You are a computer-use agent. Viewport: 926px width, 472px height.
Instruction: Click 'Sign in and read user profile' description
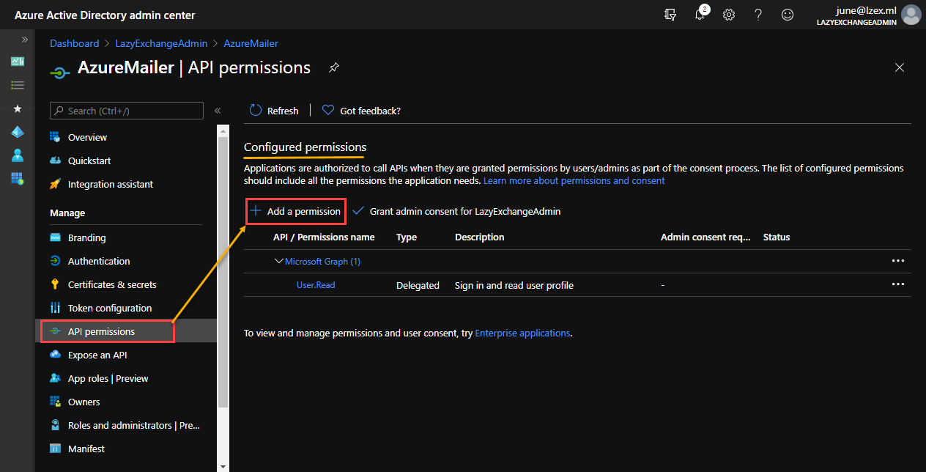[x=514, y=285]
